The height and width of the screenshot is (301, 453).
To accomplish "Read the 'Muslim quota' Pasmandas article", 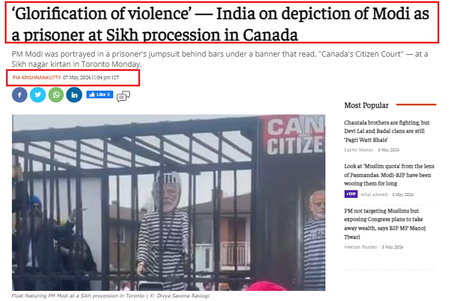I will coord(389,175).
